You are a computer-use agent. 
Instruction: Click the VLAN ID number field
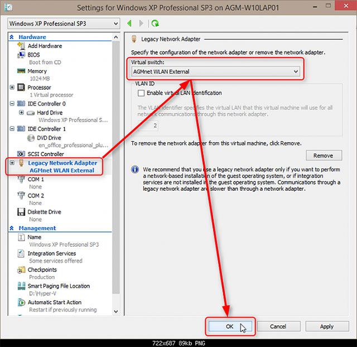coord(148,126)
